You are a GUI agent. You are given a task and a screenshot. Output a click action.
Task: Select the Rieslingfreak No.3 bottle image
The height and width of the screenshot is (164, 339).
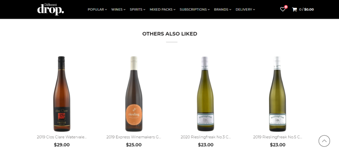pos(206,94)
